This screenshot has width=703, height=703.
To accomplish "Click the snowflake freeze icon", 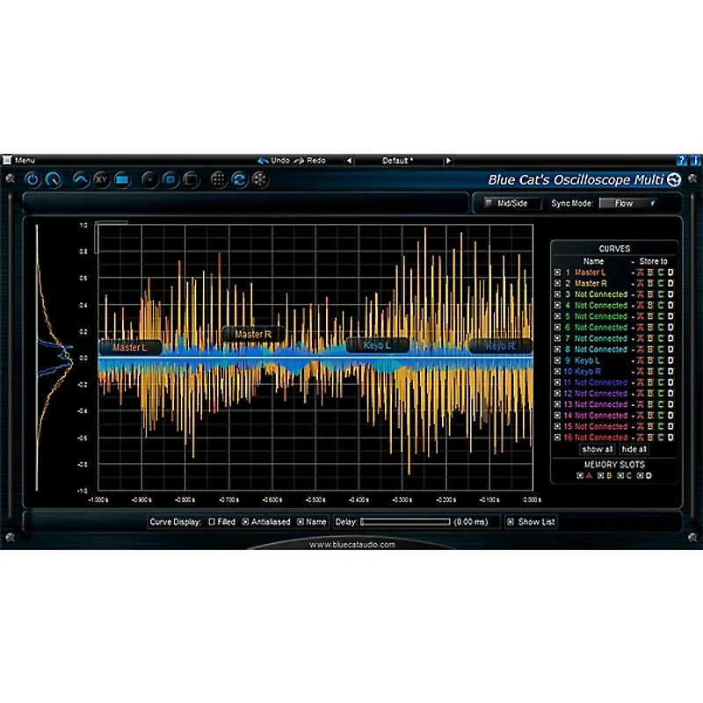I will point(259,179).
